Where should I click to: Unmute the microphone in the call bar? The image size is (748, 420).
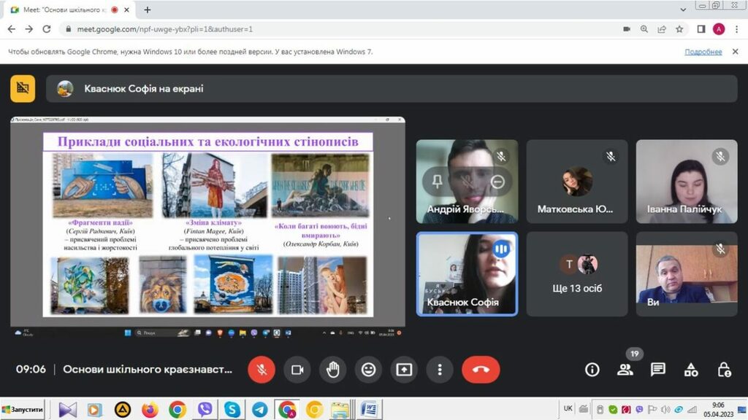click(x=262, y=370)
